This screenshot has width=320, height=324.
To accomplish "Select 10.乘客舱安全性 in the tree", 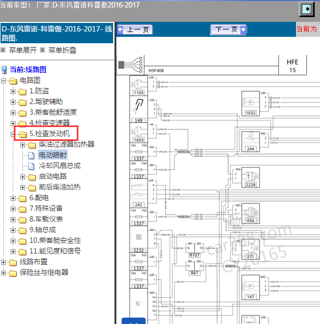I will [x=55, y=241].
